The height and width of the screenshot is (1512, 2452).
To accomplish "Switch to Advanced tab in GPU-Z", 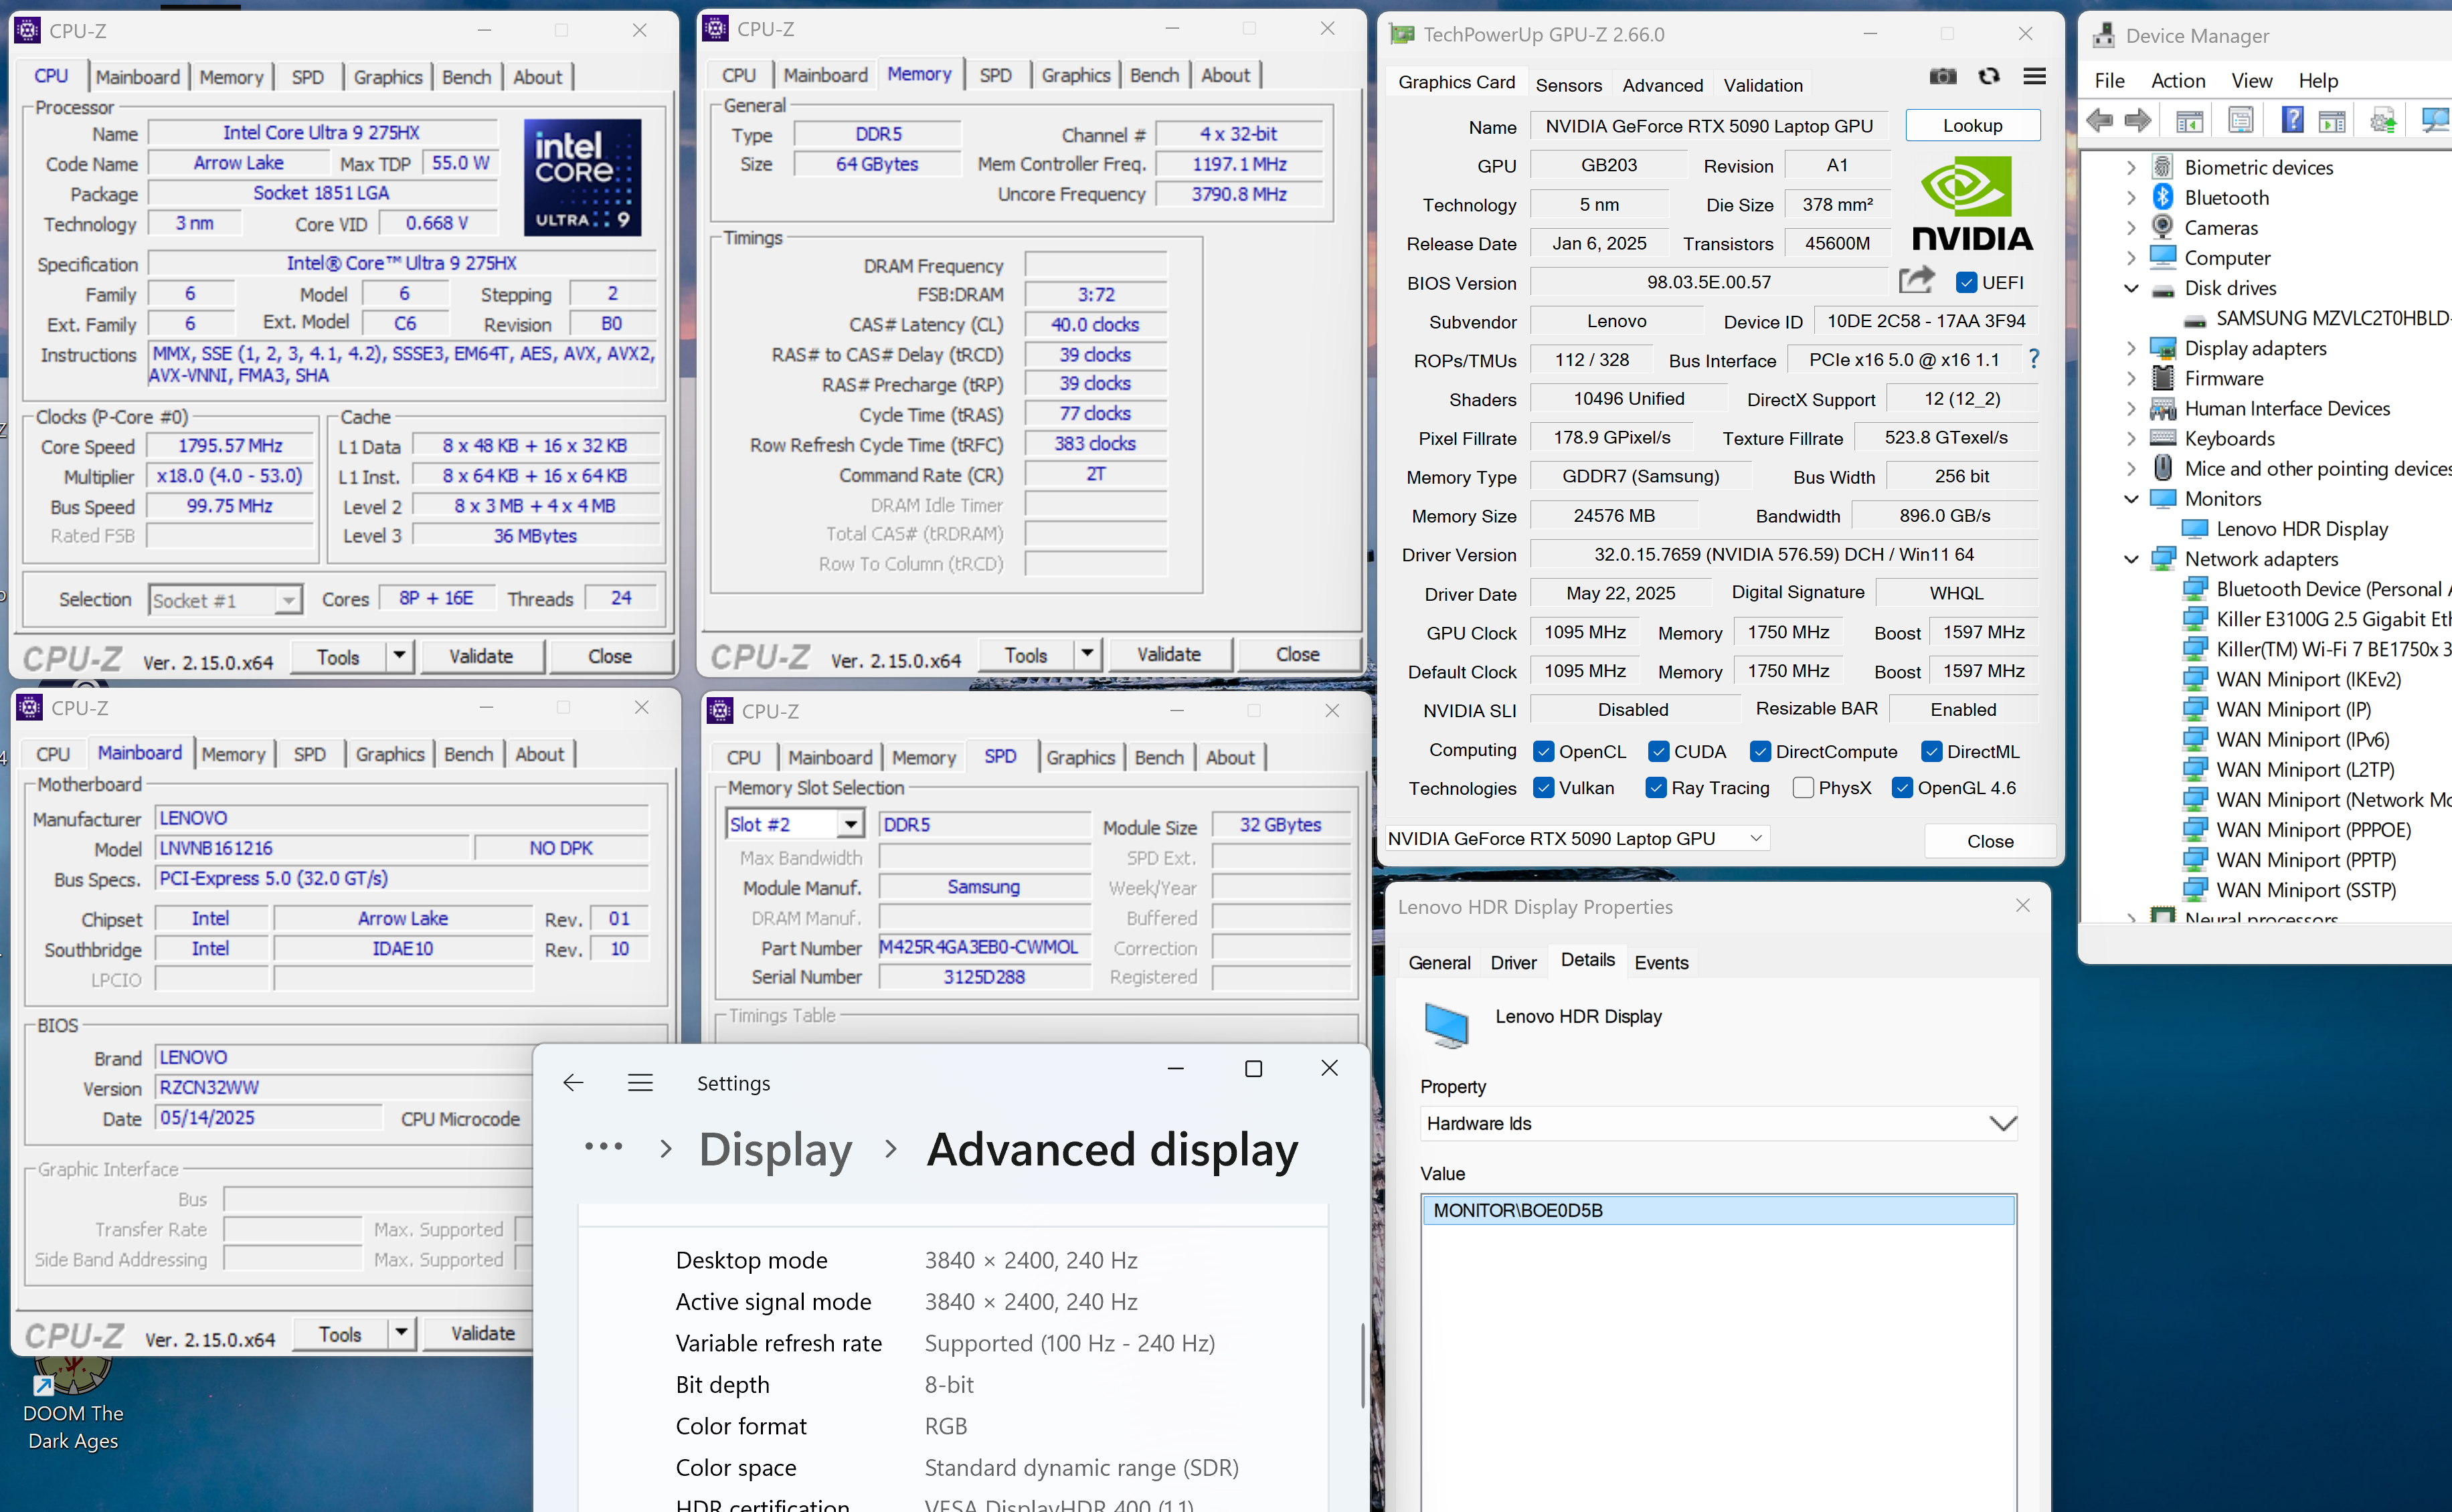I will pyautogui.click(x=1662, y=85).
